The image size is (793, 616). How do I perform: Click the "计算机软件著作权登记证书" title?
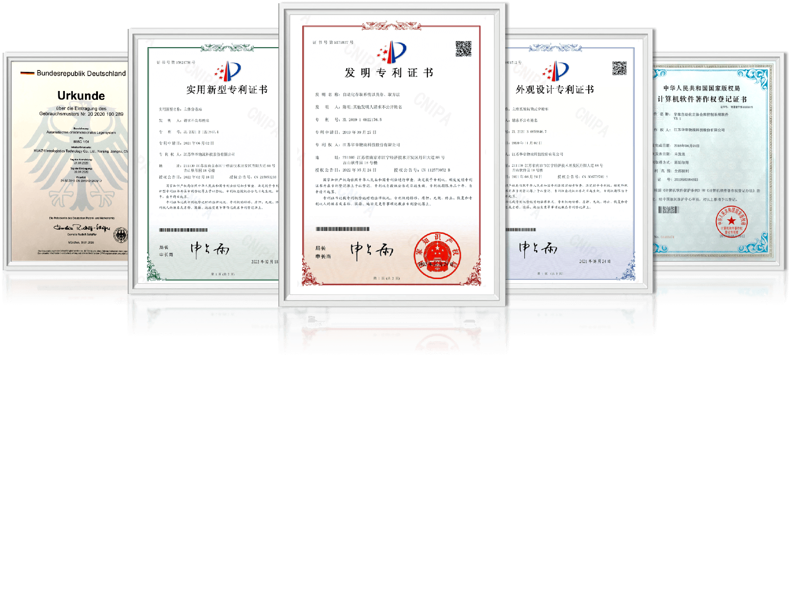(702, 99)
